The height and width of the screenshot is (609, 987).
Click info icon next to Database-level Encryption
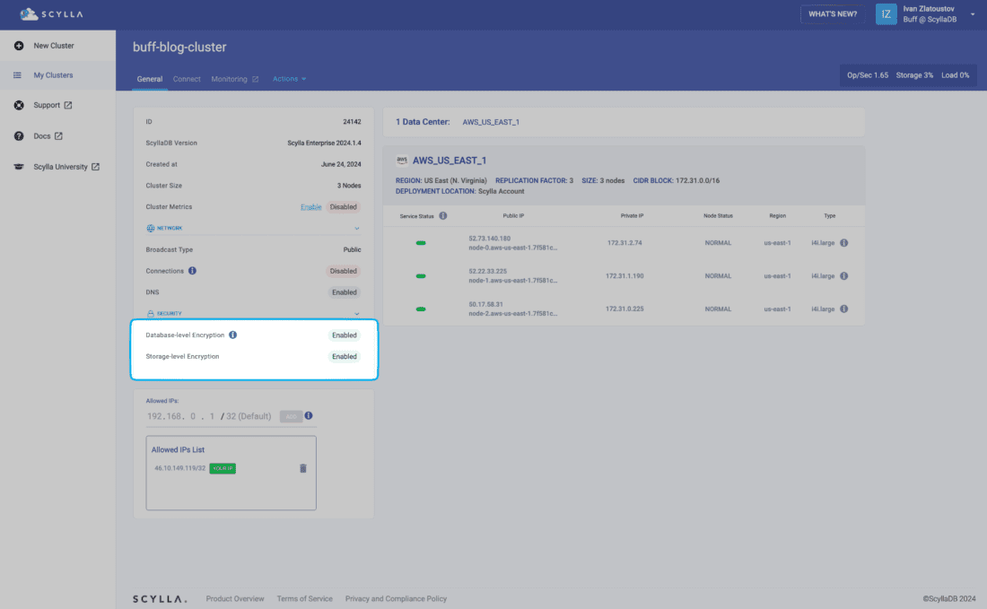point(233,335)
